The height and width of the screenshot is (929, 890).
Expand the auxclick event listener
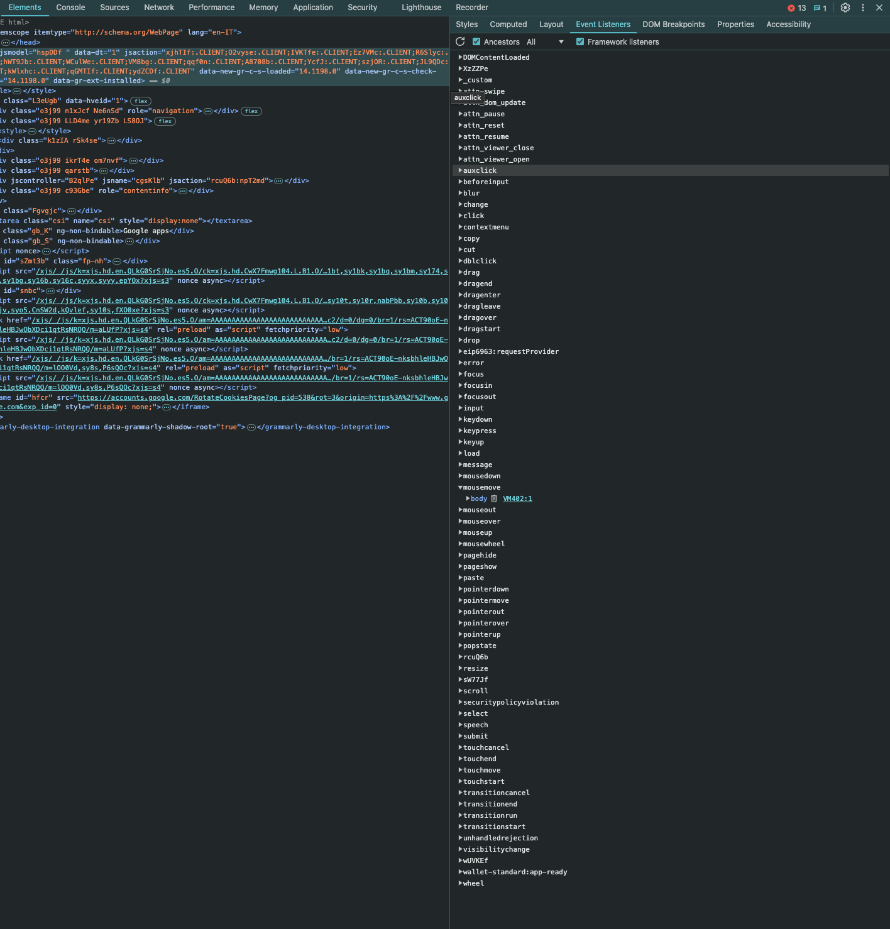pyautogui.click(x=460, y=170)
